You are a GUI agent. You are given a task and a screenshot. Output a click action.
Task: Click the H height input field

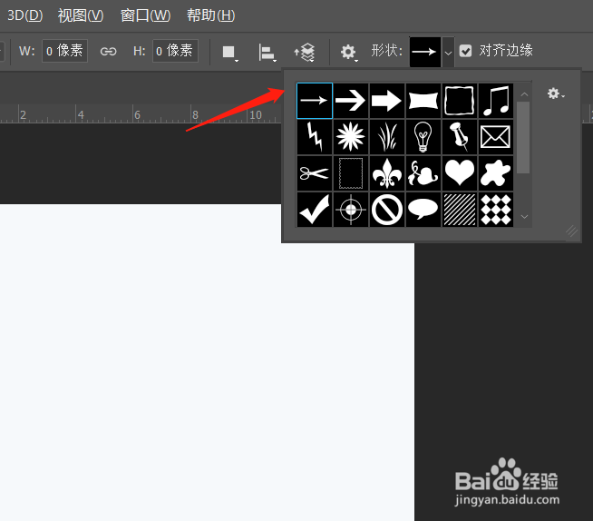pos(175,51)
